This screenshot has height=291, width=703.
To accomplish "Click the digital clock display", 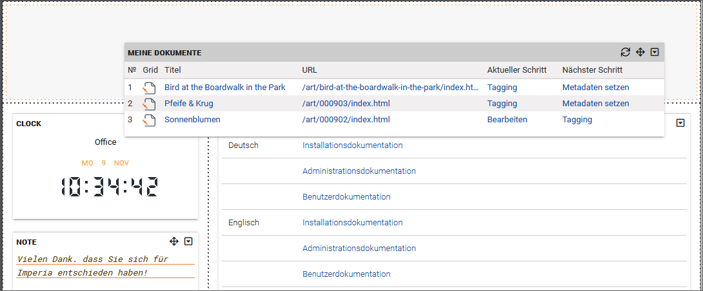I will pos(109,187).
